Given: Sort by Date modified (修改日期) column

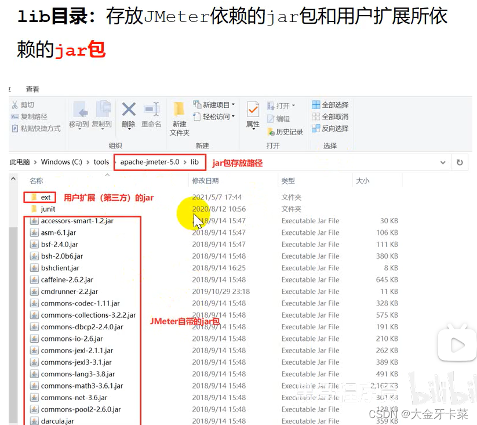Looking at the screenshot, I should pyautogui.click(x=205, y=181).
